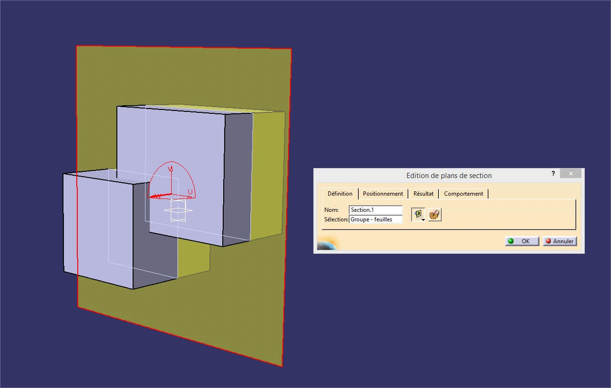The width and height of the screenshot is (611, 388).
Task: Select the Définition tab
Action: [339, 194]
